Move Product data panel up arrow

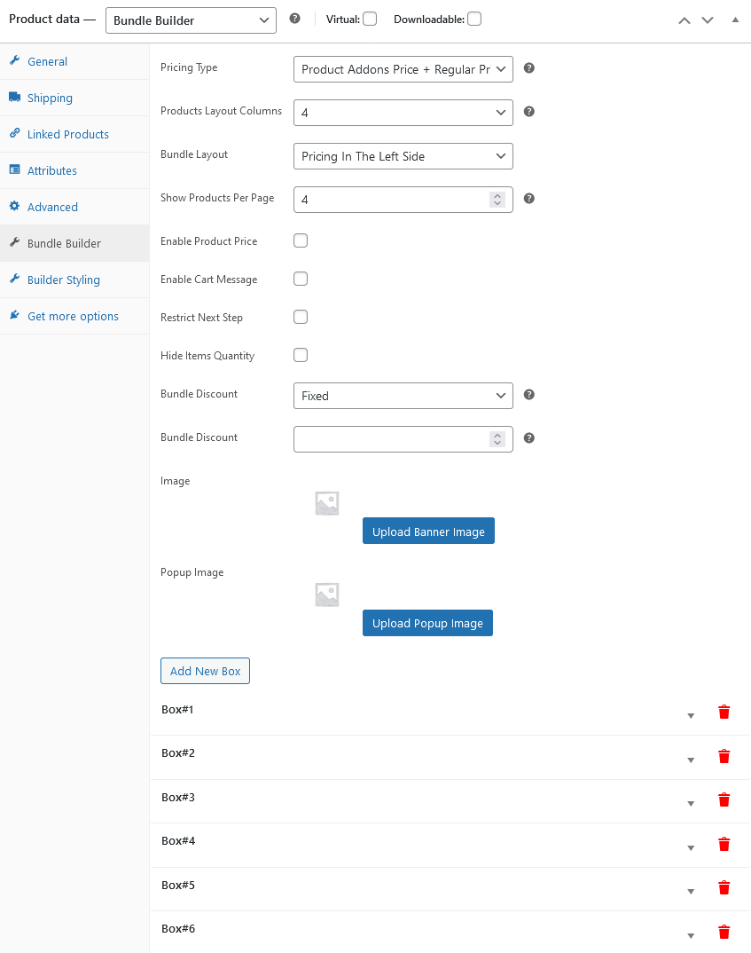685,20
